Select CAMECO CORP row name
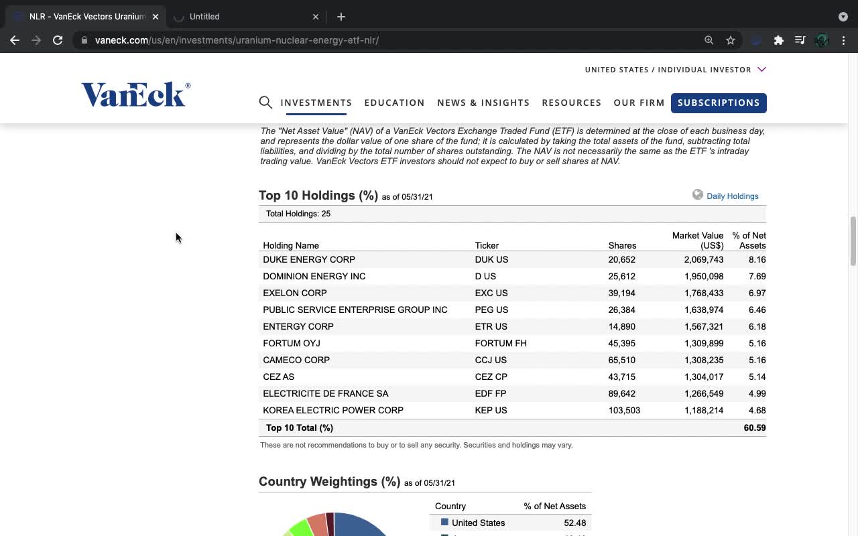The height and width of the screenshot is (536, 858). pyautogui.click(x=296, y=360)
